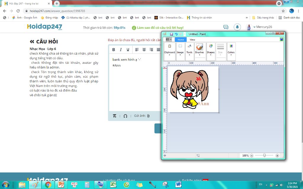Click the Chrome address bar
303x189 pixels.
(153, 11)
